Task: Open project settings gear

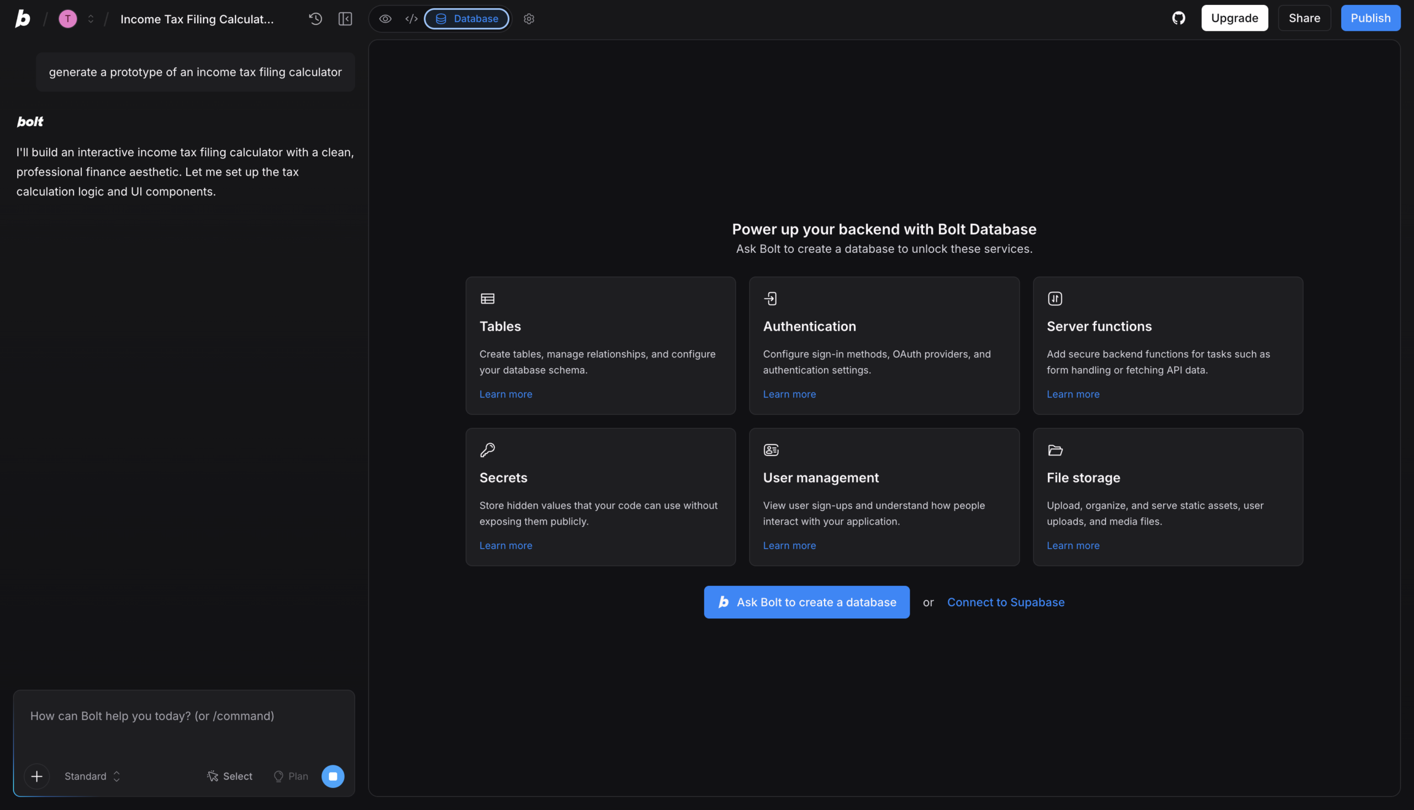Action: click(529, 19)
